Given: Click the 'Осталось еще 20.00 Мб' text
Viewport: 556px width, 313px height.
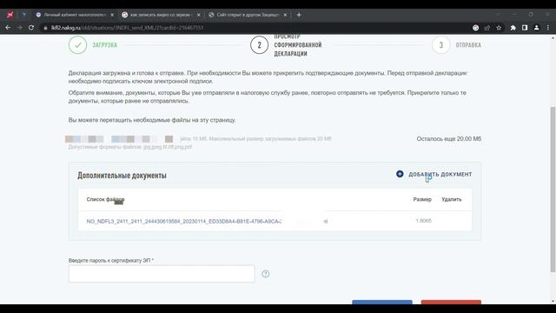Looking at the screenshot, I should click(x=449, y=139).
